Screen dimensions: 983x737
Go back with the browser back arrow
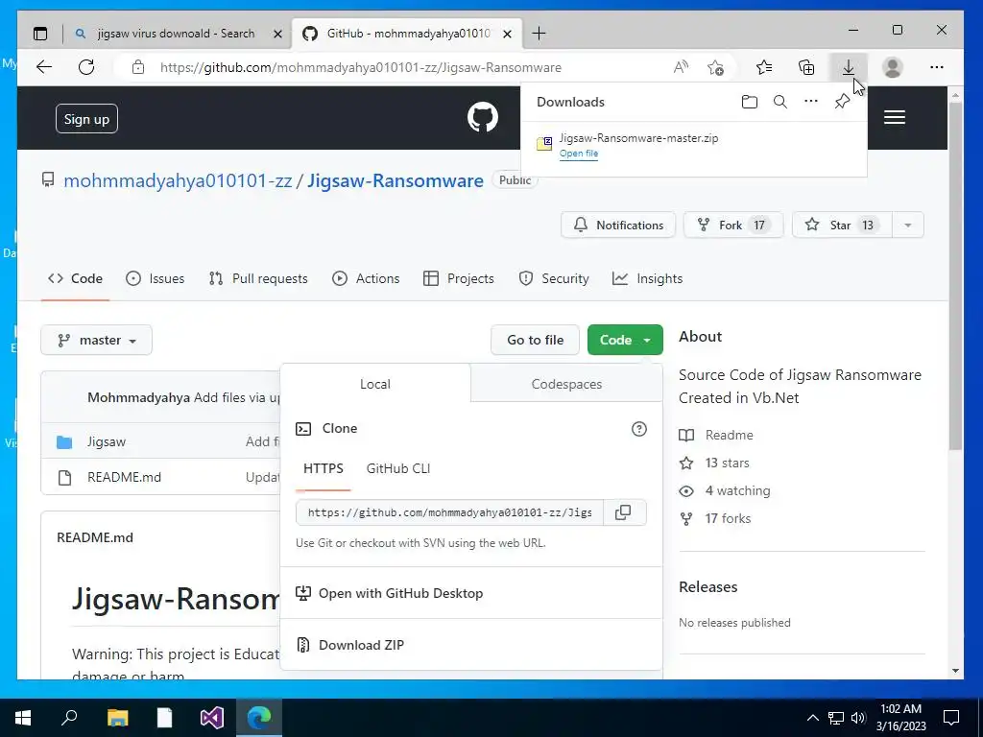click(44, 67)
